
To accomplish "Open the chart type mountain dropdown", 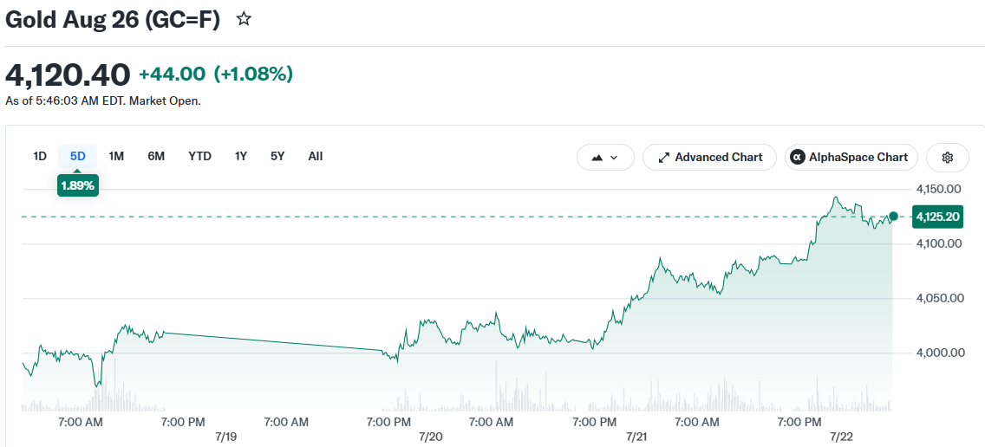I will click(x=605, y=157).
